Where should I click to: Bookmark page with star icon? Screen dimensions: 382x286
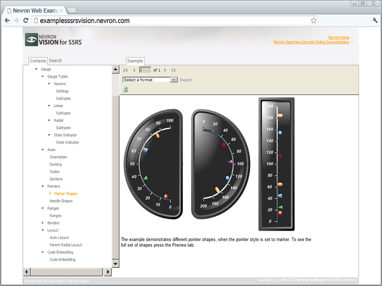click(314, 20)
